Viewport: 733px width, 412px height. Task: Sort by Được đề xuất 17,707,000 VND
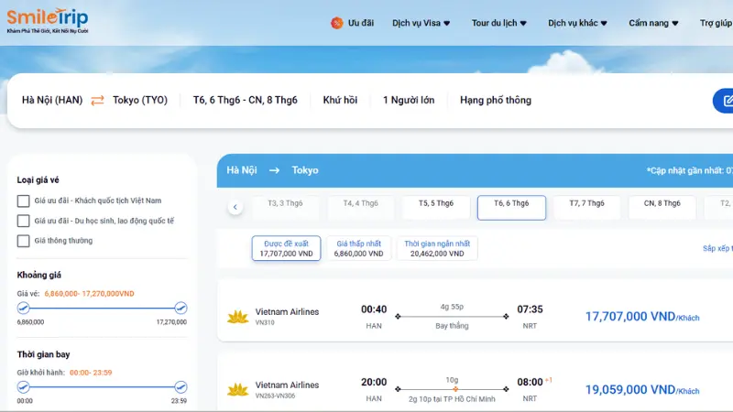point(286,248)
